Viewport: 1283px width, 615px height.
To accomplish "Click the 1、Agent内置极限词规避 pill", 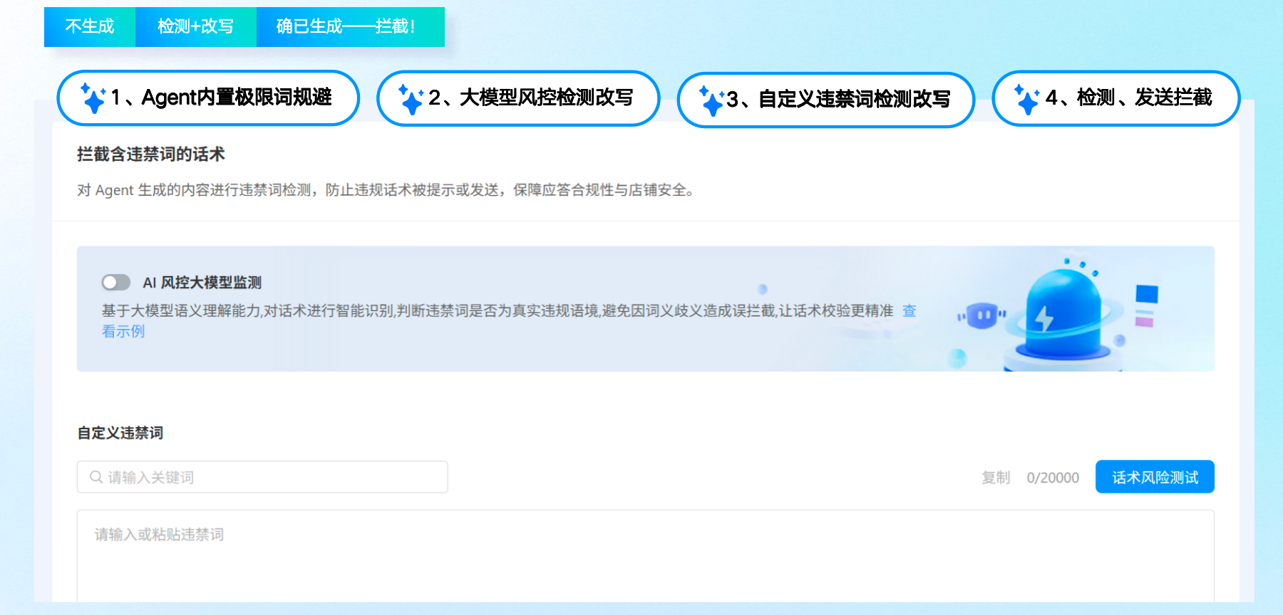I will [208, 98].
